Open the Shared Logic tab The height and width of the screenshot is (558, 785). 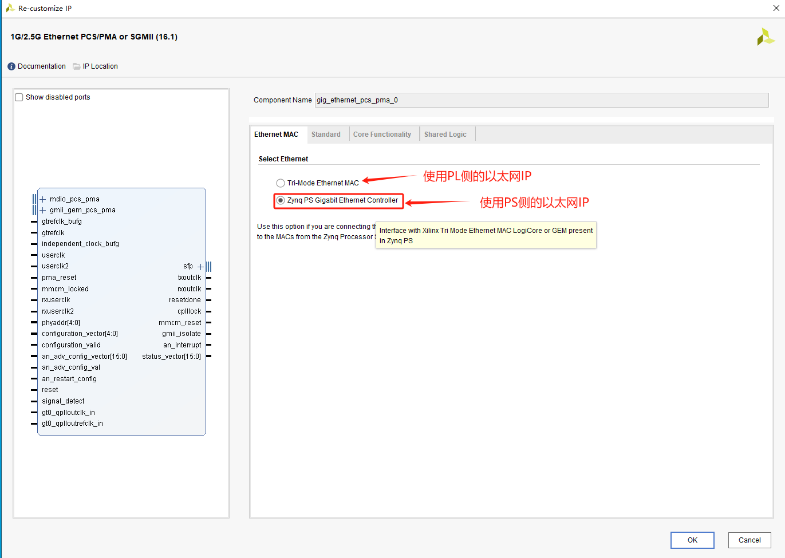(445, 134)
